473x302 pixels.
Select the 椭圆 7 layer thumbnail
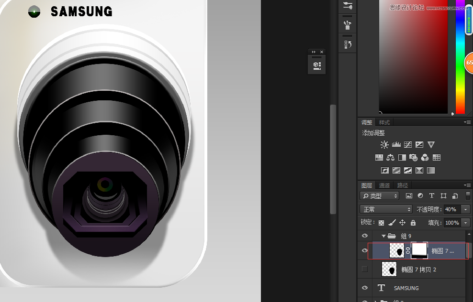click(x=397, y=250)
